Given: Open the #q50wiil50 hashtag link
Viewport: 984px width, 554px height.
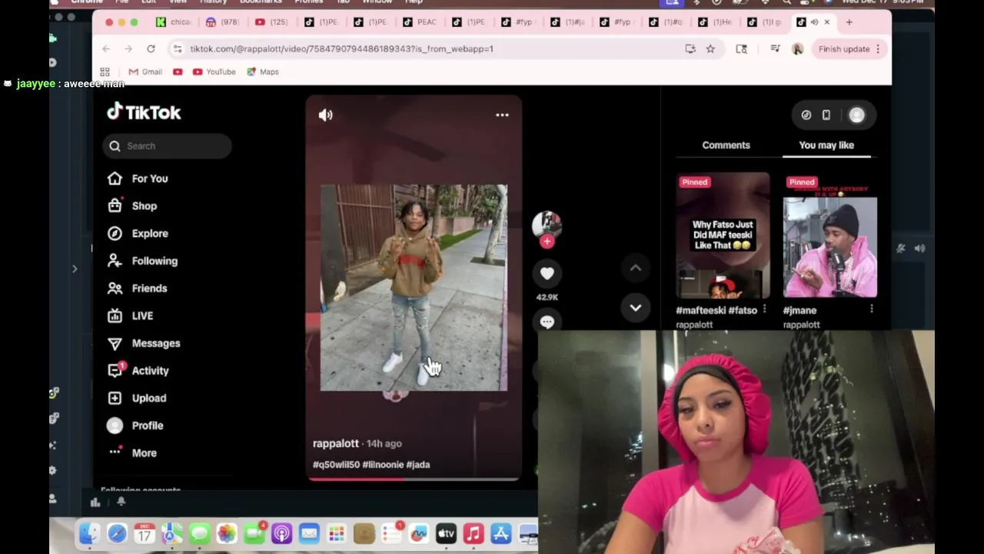Looking at the screenshot, I should (335, 465).
